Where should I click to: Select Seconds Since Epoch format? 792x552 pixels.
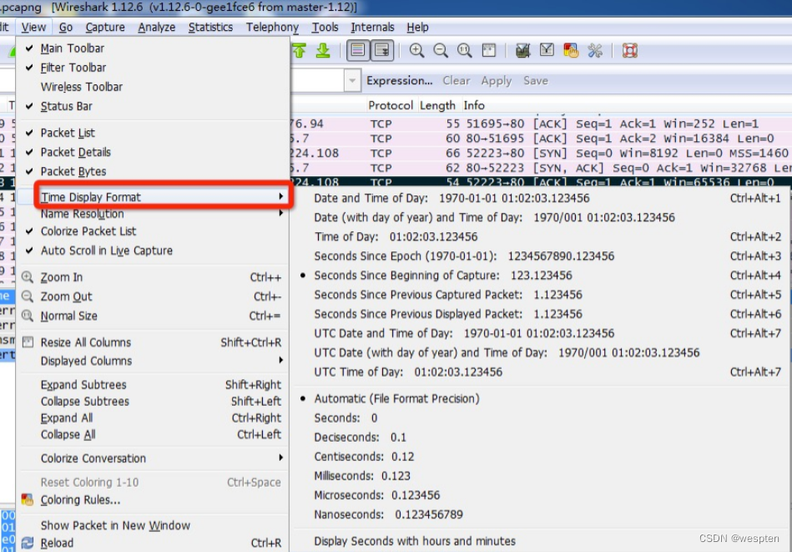542,256
